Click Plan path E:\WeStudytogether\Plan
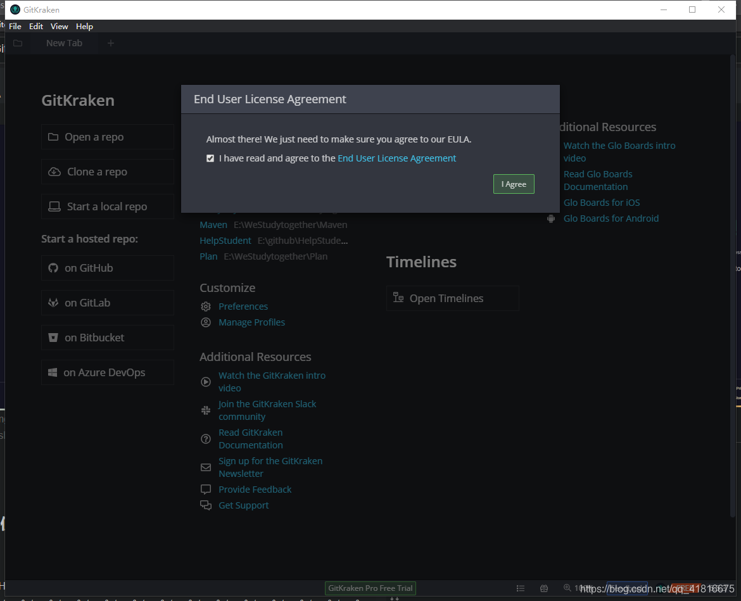The width and height of the screenshot is (741, 601). [275, 256]
